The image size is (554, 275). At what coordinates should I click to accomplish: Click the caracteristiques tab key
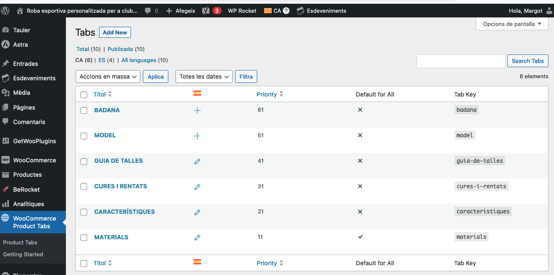tap(483, 211)
